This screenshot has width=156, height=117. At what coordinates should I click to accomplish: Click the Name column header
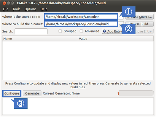[x=40, y=39]
